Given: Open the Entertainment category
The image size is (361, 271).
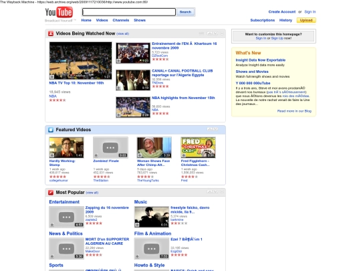Looking at the screenshot, I should tap(64, 202).
